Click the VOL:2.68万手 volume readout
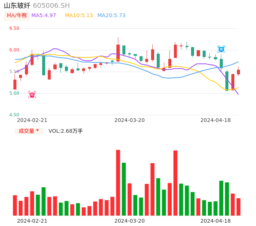The width and height of the screenshot is (256, 226). tap(65, 131)
